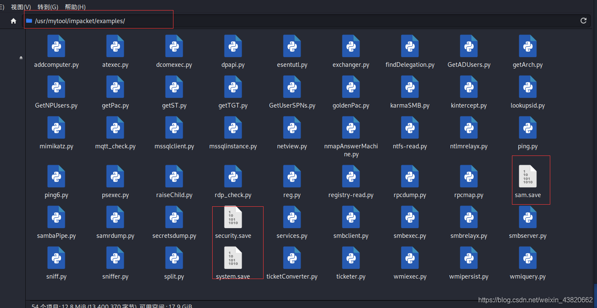
Task: Select the exchanger.py file icon
Action: pyautogui.click(x=351, y=46)
